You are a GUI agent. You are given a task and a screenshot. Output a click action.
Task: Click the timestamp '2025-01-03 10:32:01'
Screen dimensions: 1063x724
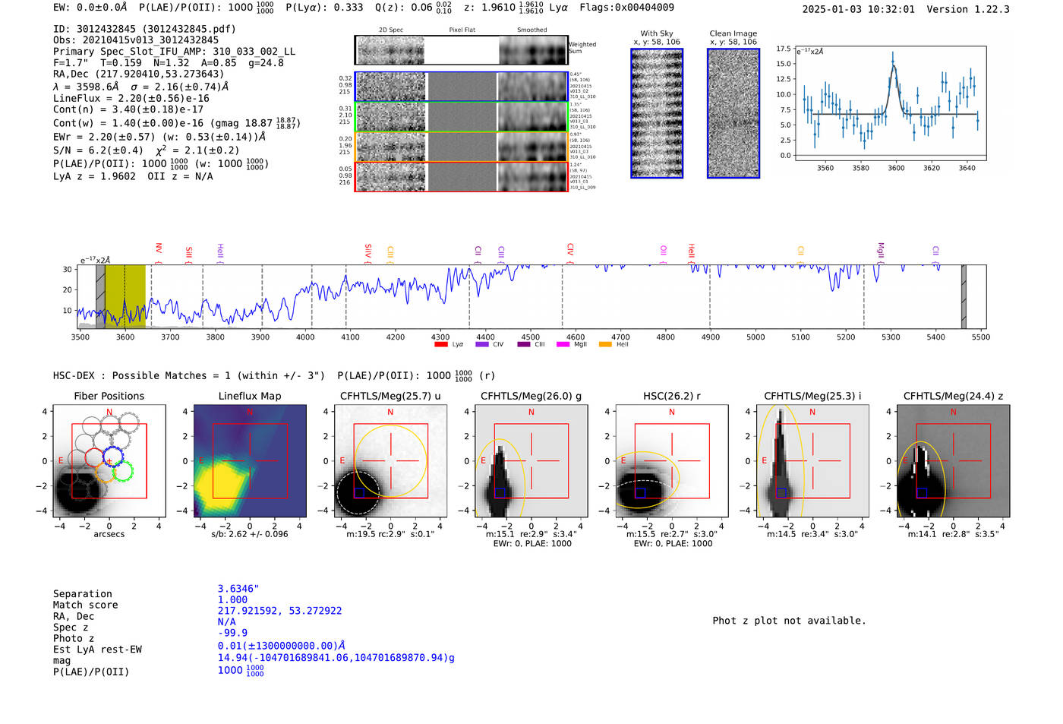(x=859, y=9)
